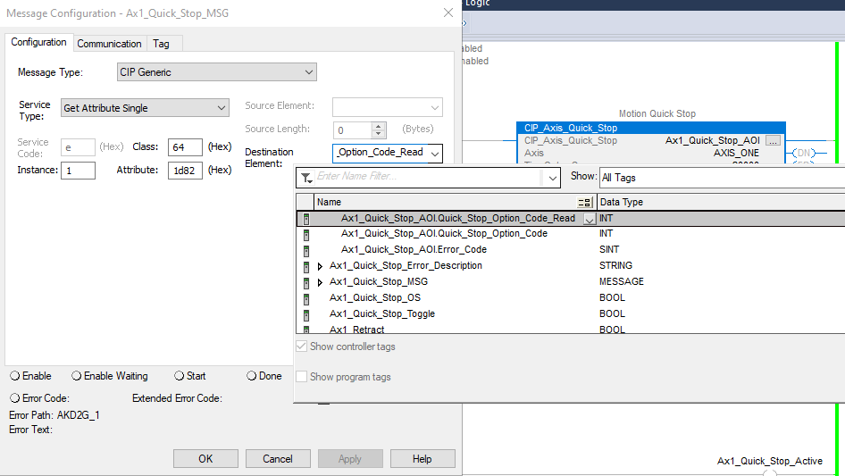845x476 pixels.
Task: Click the DN output coil of CIP_Axis_Quick_Stop
Action: 804,153
